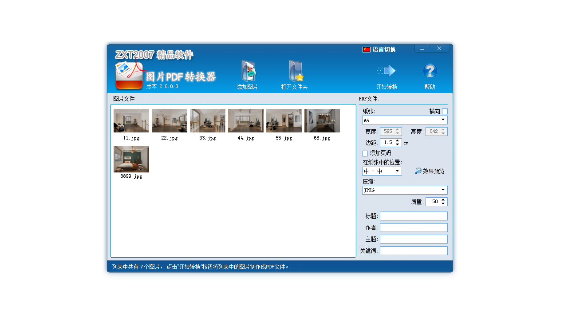Select the 图片文件 panel header
The image size is (568, 320).
coord(124,99)
